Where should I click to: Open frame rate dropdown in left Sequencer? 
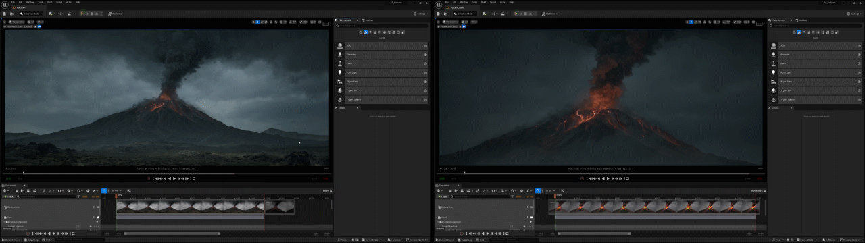pyautogui.click(x=116, y=191)
